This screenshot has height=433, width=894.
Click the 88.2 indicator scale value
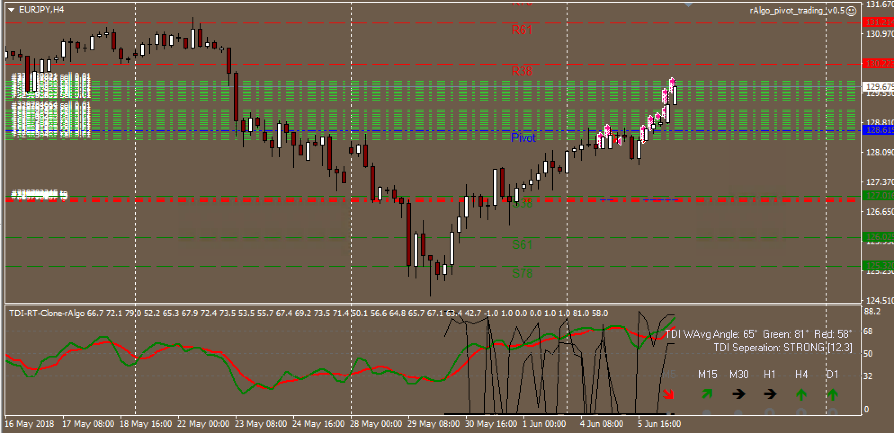[x=872, y=311]
